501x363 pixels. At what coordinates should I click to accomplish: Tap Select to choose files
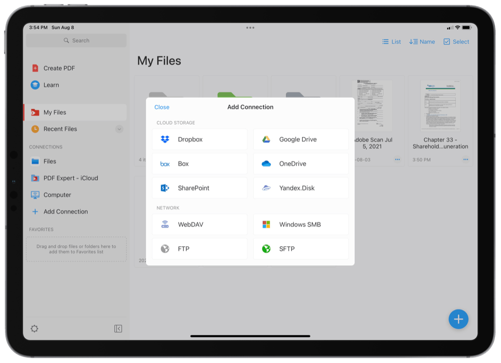click(x=456, y=42)
